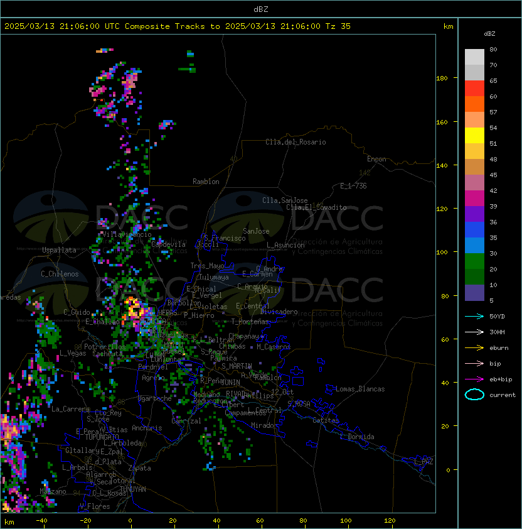Select the mauve 42-45 dBZ swatch

point(474,183)
